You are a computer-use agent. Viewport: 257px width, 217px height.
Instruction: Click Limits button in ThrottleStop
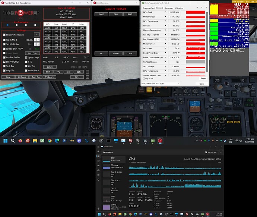click(50, 67)
